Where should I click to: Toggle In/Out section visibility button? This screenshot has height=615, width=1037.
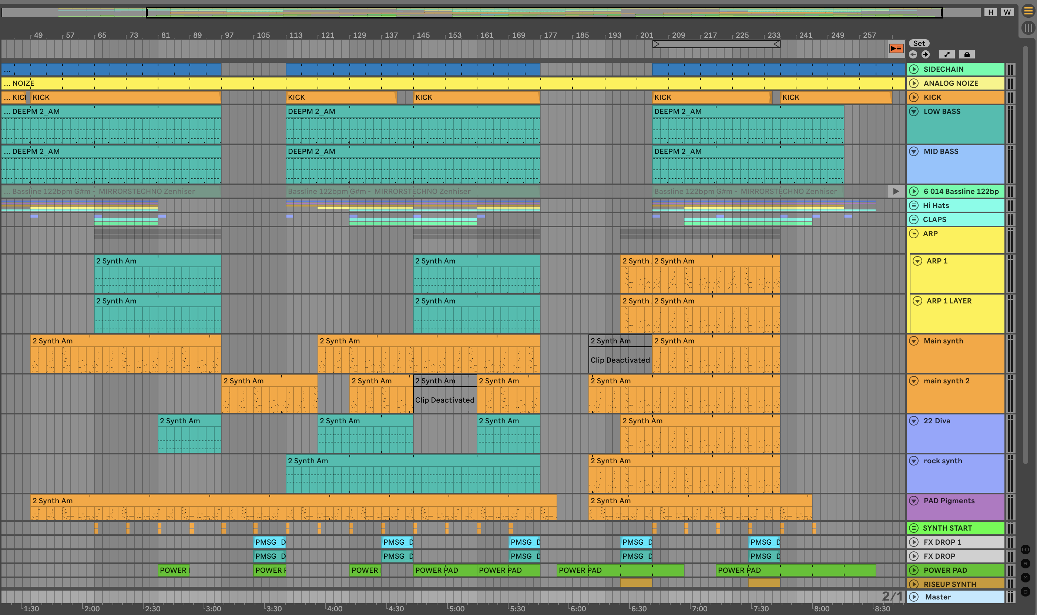pyautogui.click(x=1026, y=550)
